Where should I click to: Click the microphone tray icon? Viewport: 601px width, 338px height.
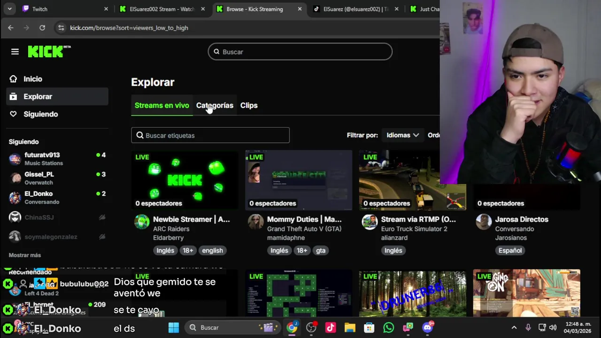pos(528,328)
